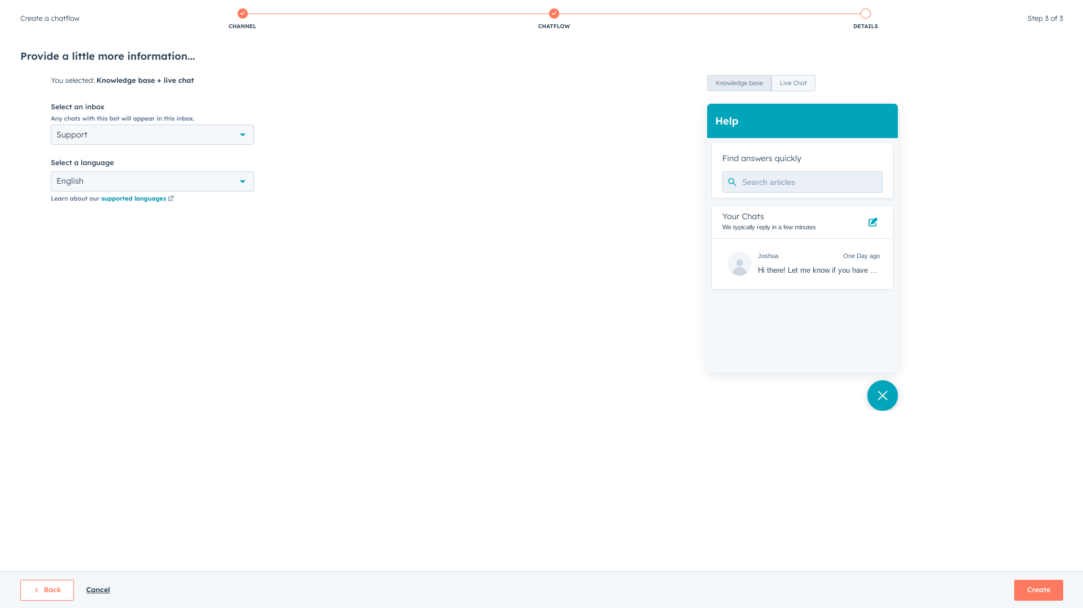
Task: Click 'We typically reply in a few minutes' text
Action: [x=769, y=227]
